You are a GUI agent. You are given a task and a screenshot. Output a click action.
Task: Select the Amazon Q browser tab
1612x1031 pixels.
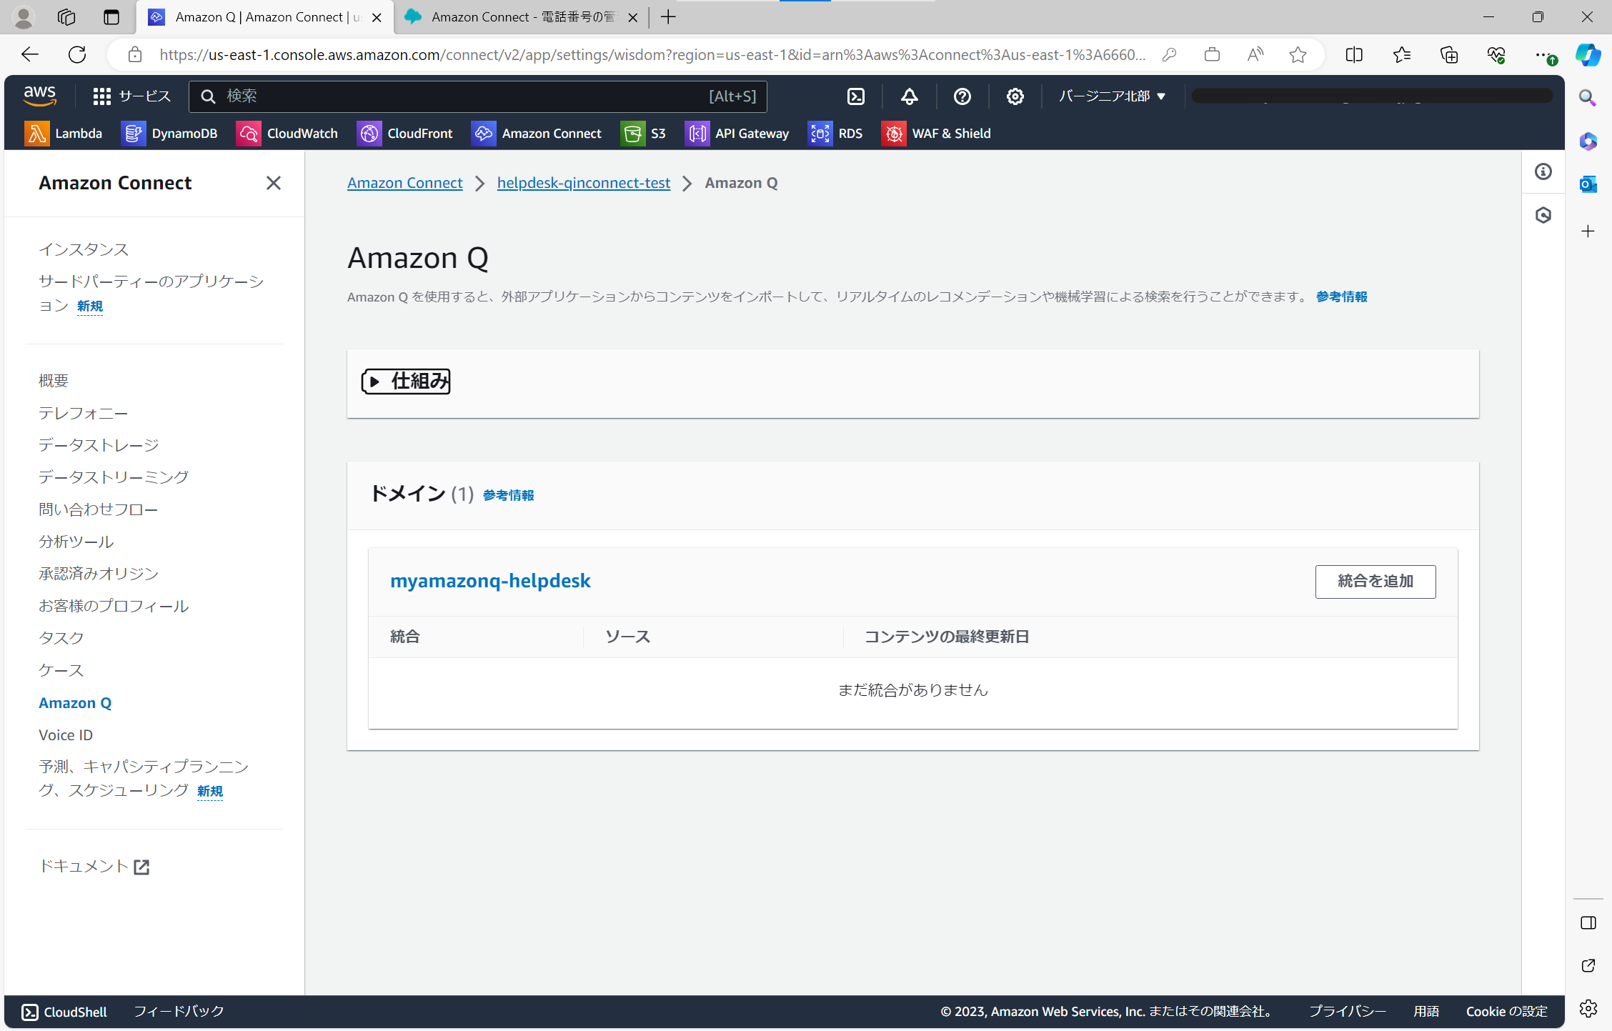266,17
